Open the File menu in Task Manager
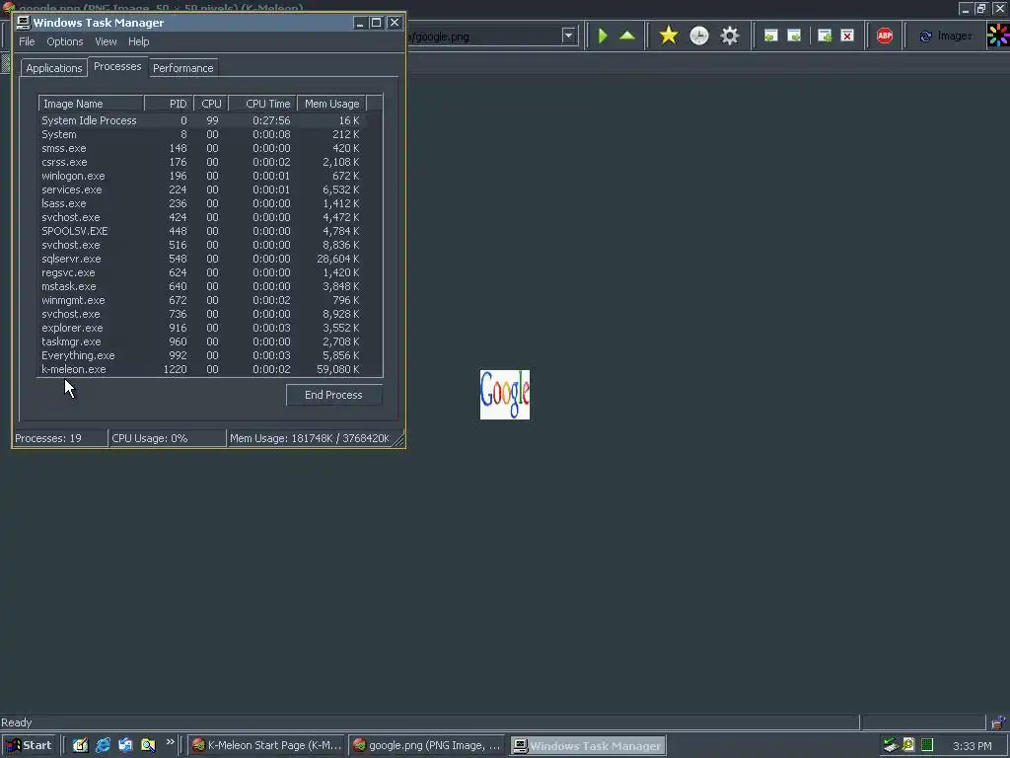The height and width of the screenshot is (758, 1010). [27, 41]
